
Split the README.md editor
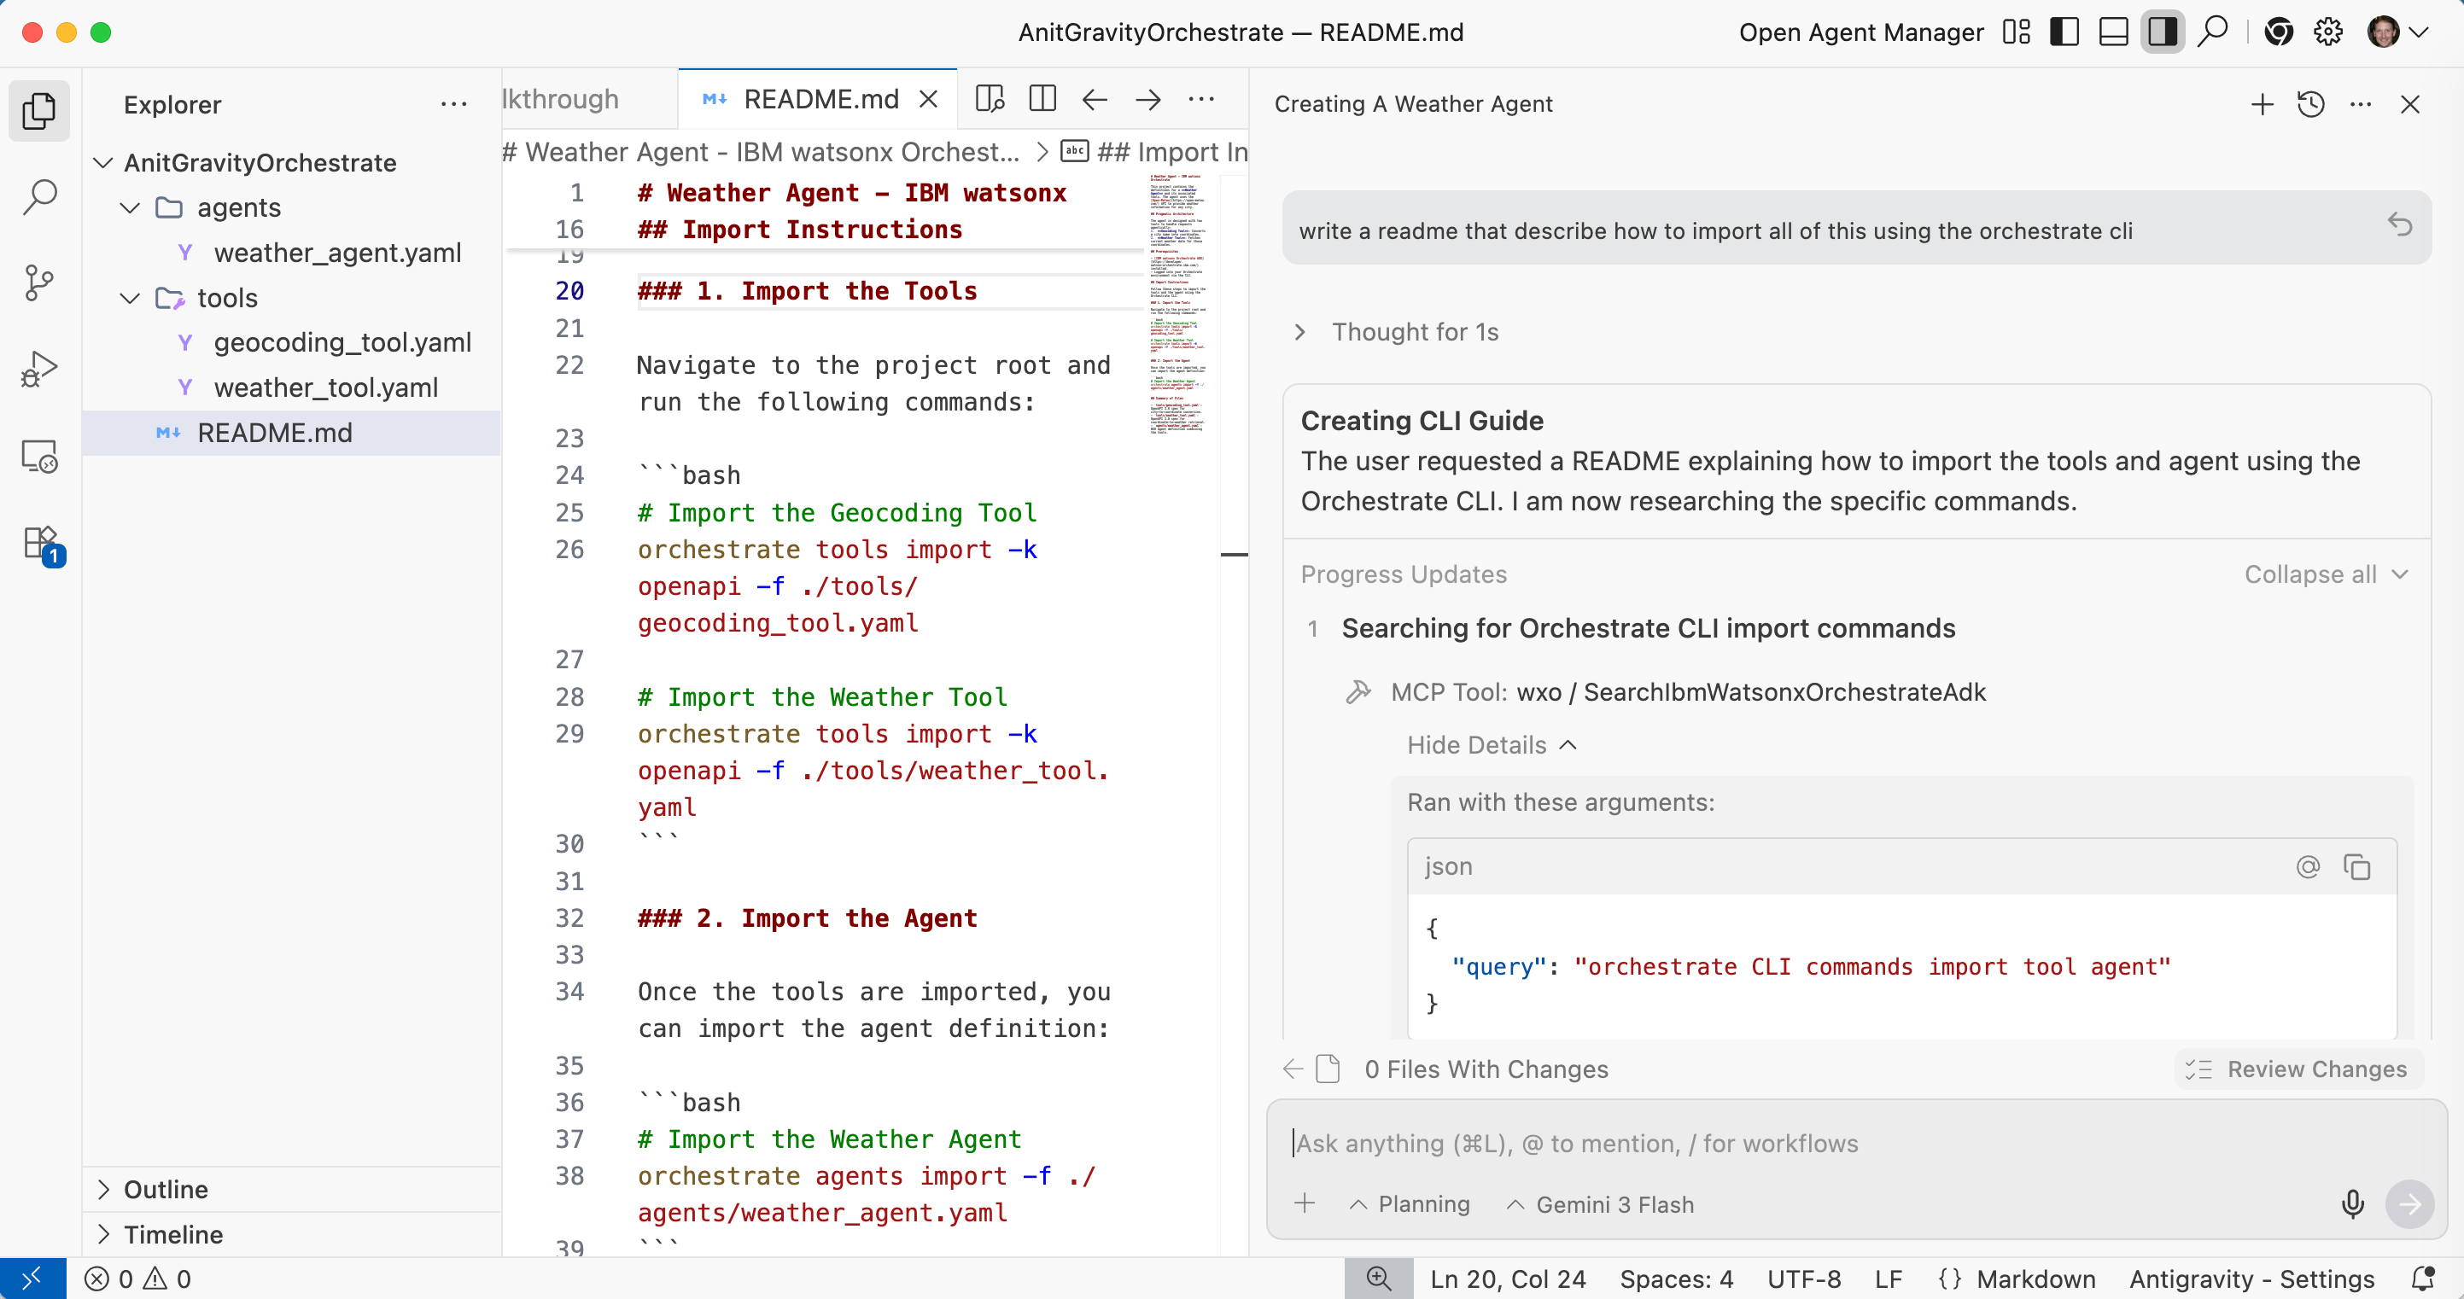tap(1042, 98)
